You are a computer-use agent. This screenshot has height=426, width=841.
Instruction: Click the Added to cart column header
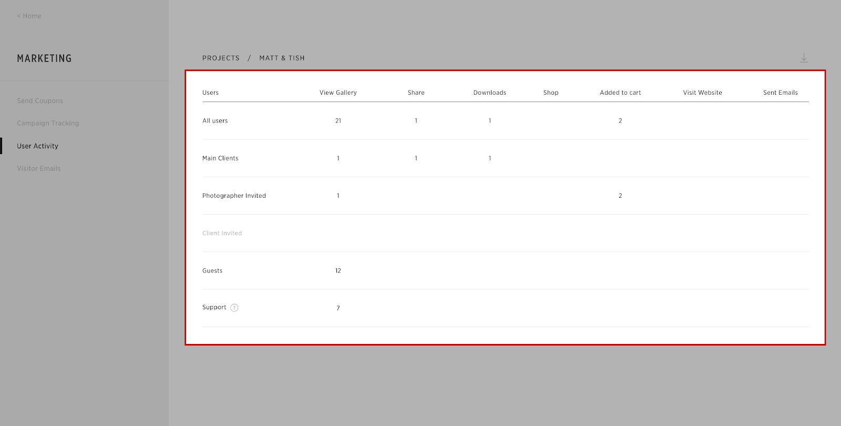pyautogui.click(x=620, y=93)
